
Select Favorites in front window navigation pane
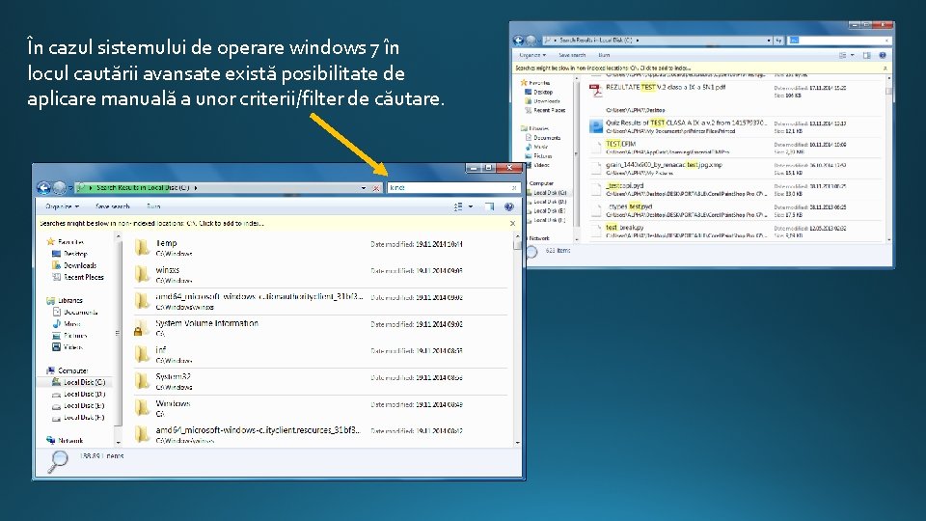tap(70, 241)
